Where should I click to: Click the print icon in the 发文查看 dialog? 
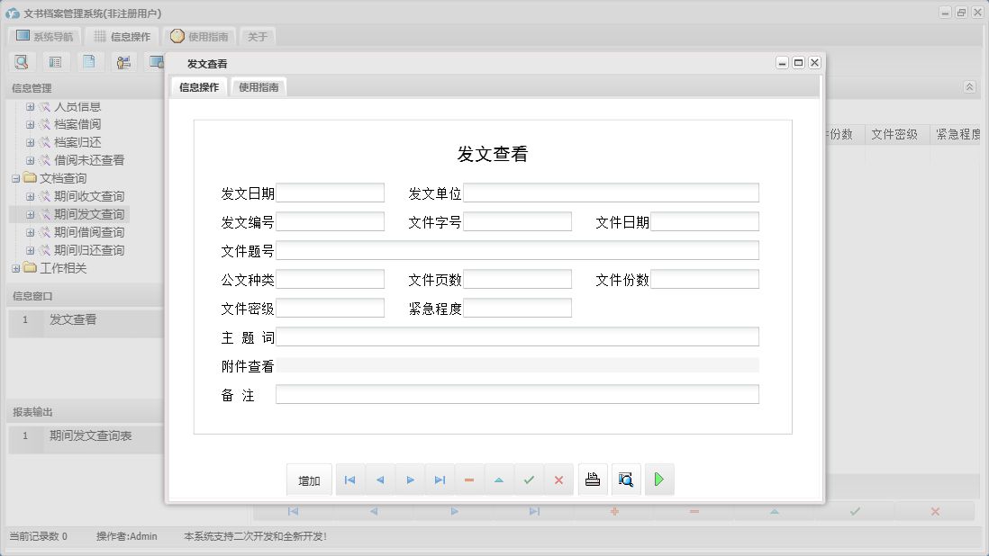pos(593,480)
